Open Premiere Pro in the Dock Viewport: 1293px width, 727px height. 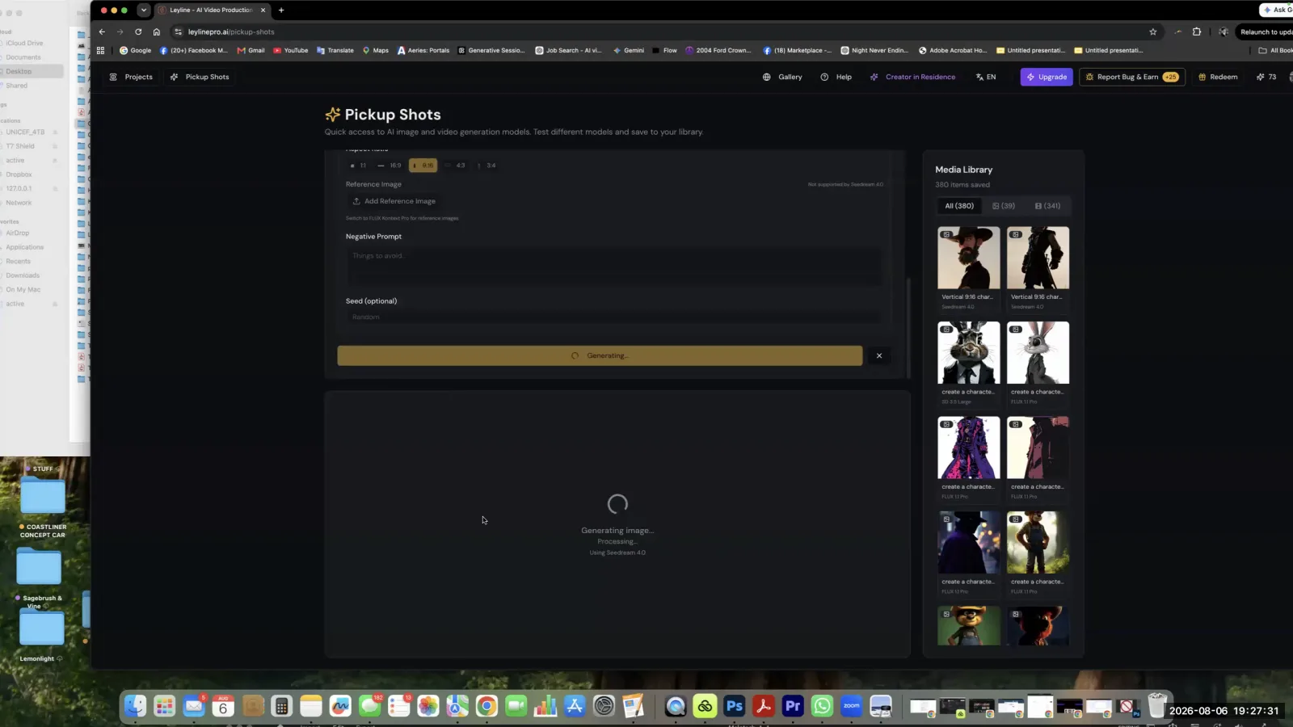pyautogui.click(x=793, y=707)
